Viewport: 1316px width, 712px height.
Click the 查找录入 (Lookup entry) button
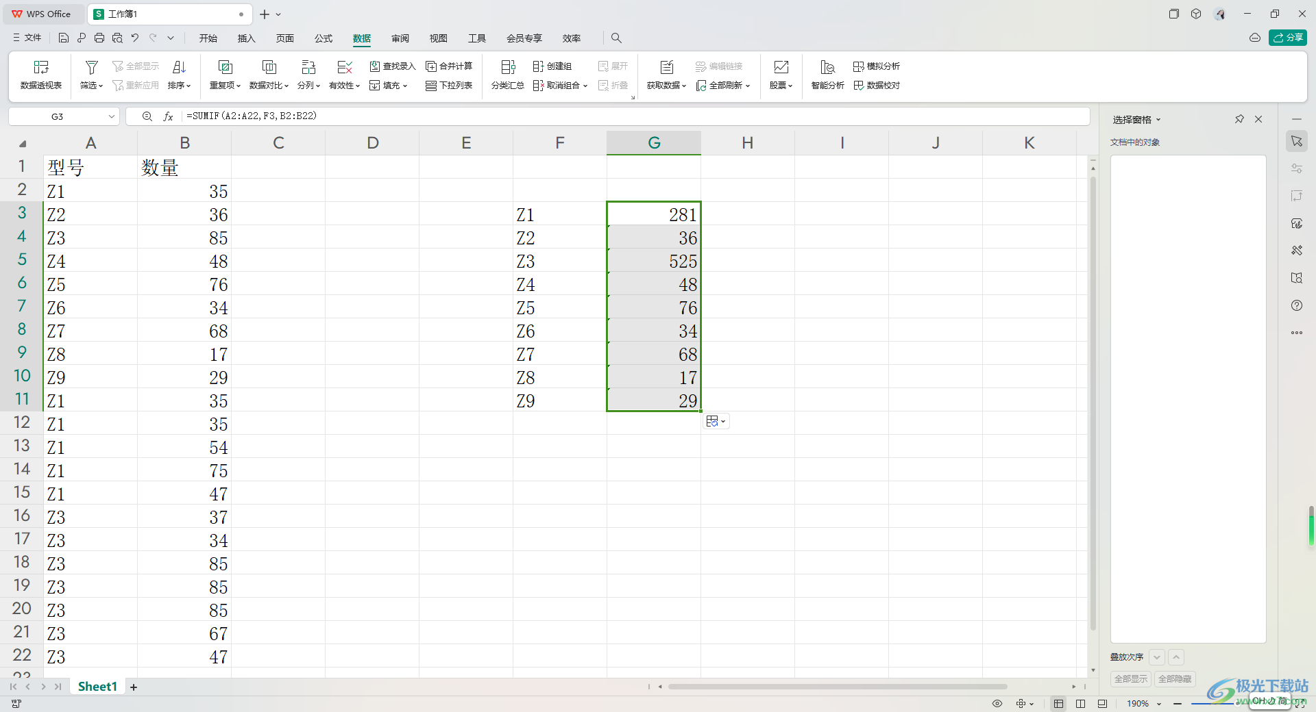tap(393, 66)
